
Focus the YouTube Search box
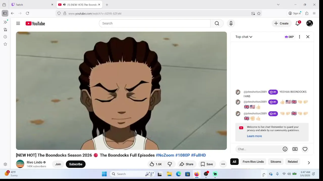(154, 23)
